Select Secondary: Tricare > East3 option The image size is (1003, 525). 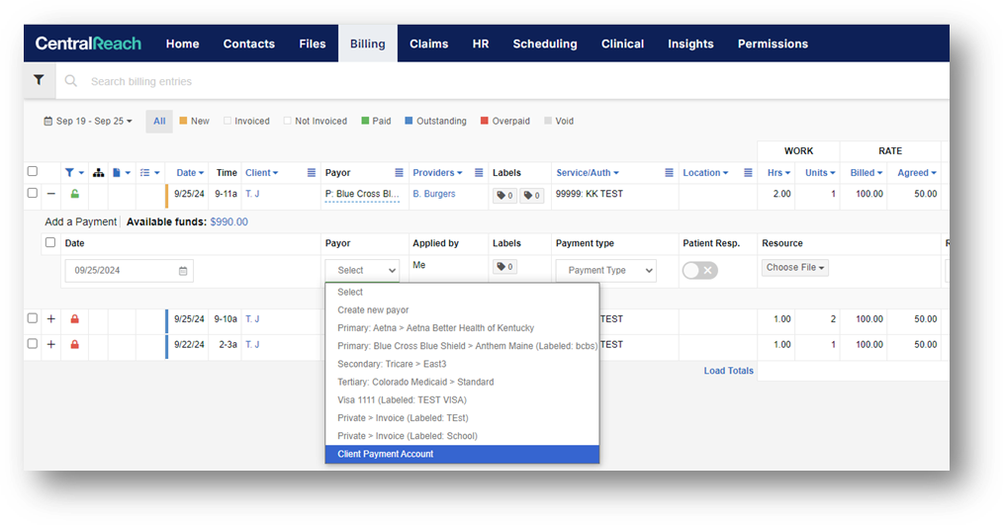pos(462,364)
